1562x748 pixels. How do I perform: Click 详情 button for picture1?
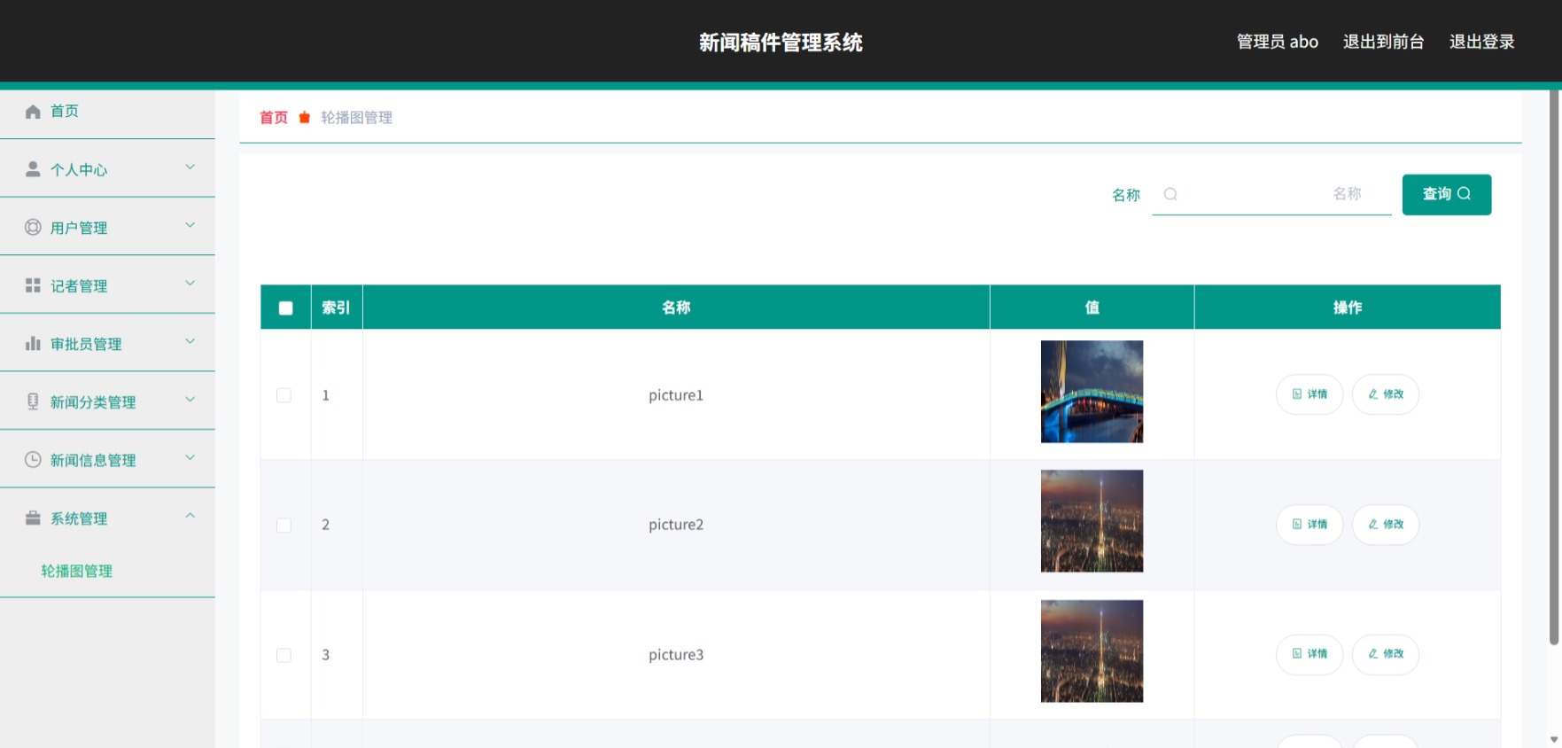(x=1309, y=394)
